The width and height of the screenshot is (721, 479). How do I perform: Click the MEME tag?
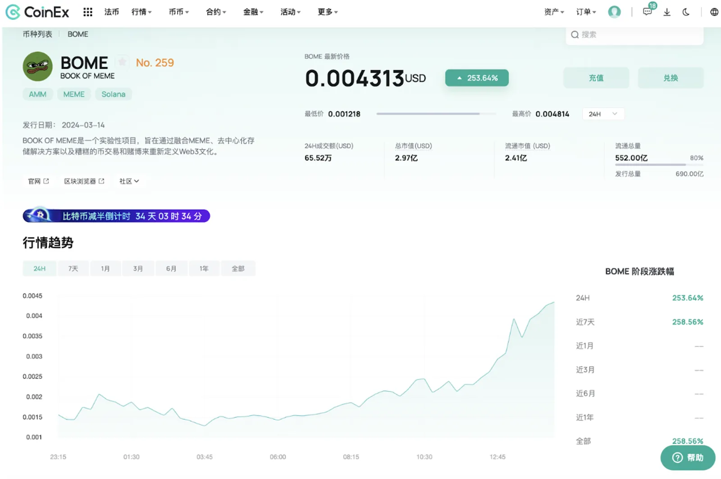click(74, 94)
